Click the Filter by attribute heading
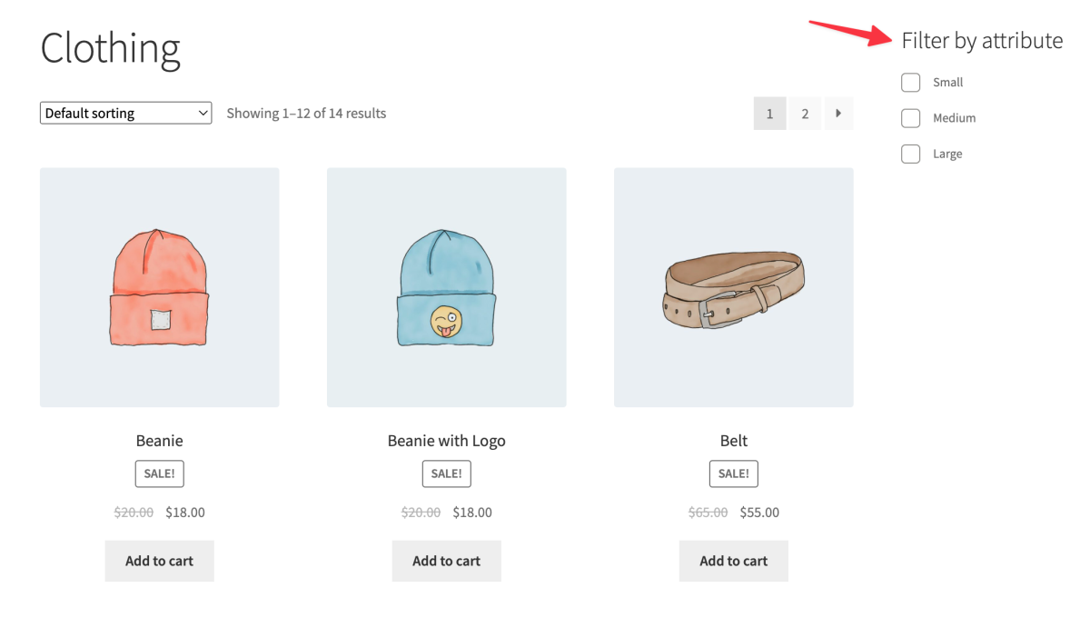This screenshot has width=1090, height=618. click(982, 40)
